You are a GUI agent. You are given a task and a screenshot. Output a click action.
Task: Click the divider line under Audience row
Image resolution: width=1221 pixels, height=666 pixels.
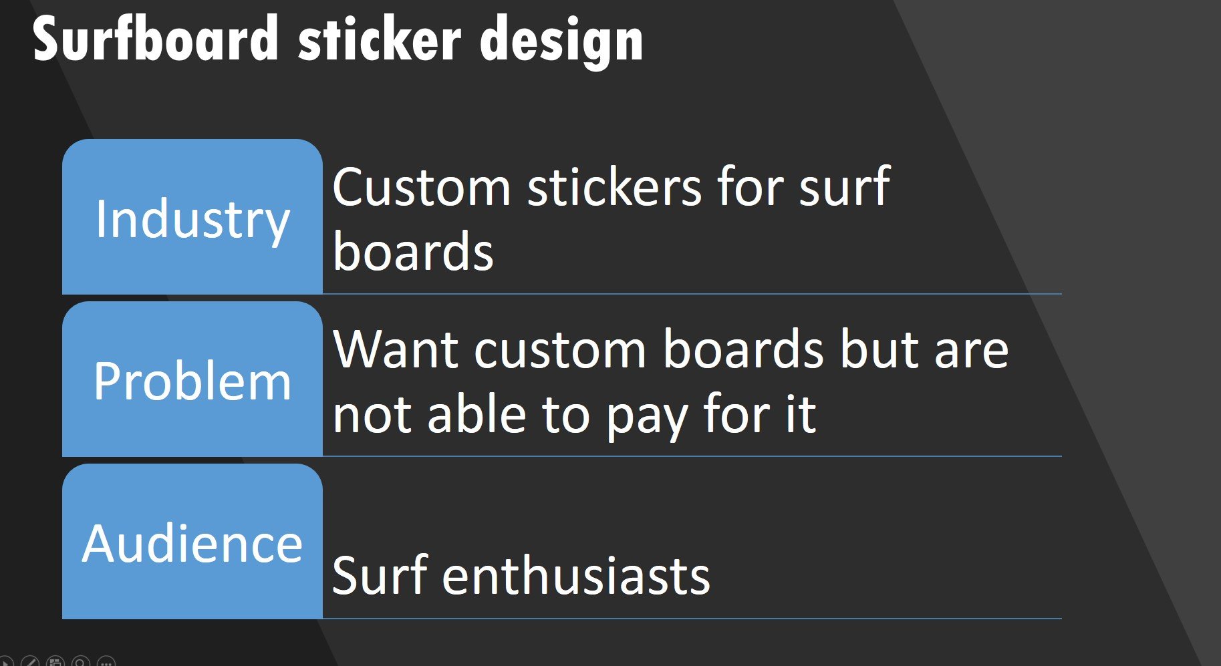pos(692,619)
